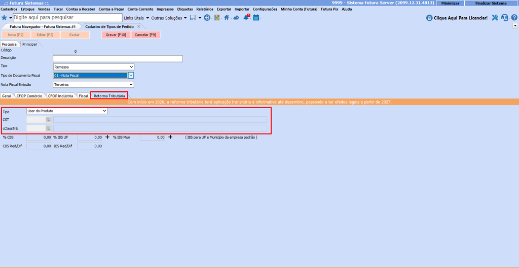The width and height of the screenshot is (519, 268).
Task: Switch to the CFOP Comércio tab
Action: [x=29, y=96]
